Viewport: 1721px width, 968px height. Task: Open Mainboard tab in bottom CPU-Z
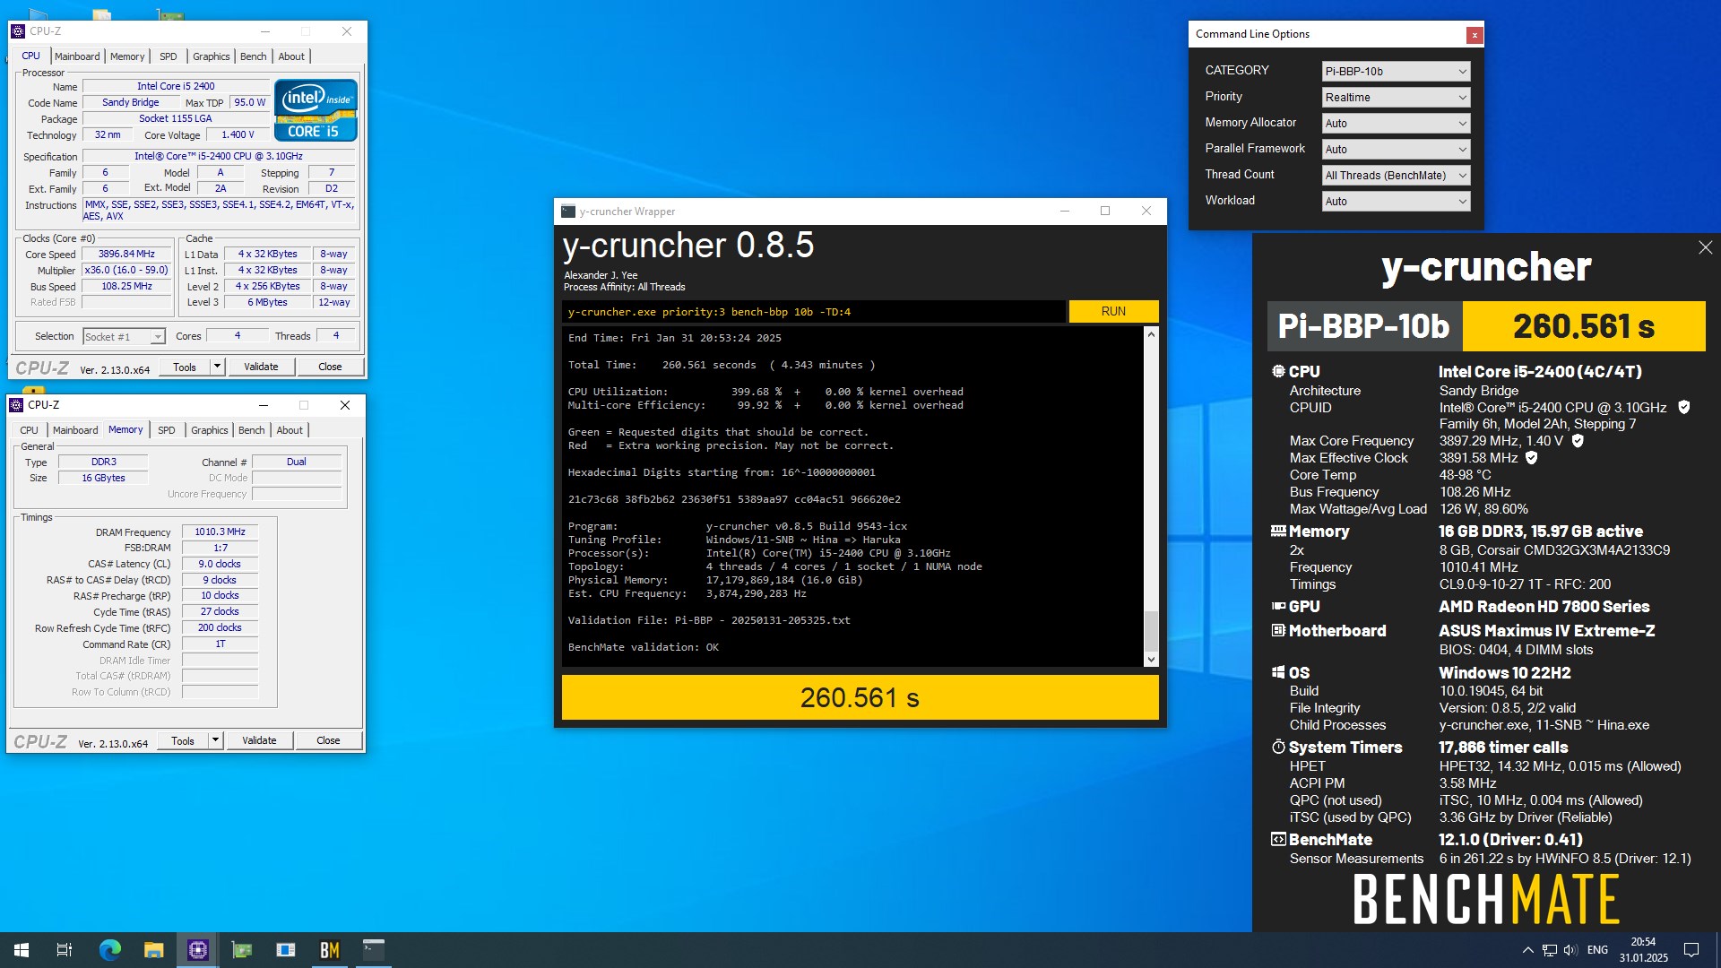coord(75,430)
